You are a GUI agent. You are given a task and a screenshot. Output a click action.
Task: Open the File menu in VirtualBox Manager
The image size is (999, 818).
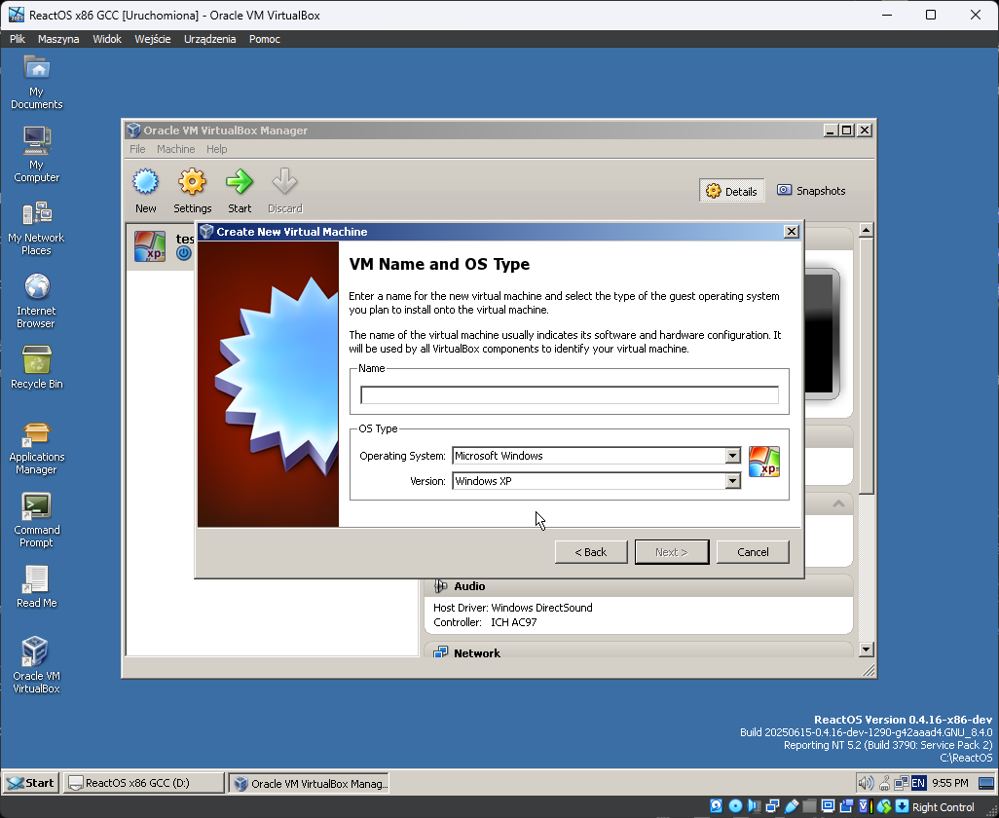pos(137,149)
